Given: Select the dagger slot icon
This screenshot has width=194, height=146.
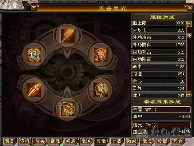Looking at the screenshot, I should [34, 90].
